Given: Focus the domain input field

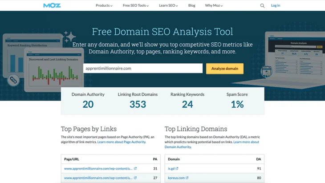Looking at the screenshot, I should coord(143,68).
